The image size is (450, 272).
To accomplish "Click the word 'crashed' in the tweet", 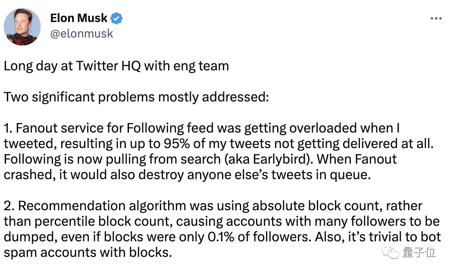I will pos(28,175).
